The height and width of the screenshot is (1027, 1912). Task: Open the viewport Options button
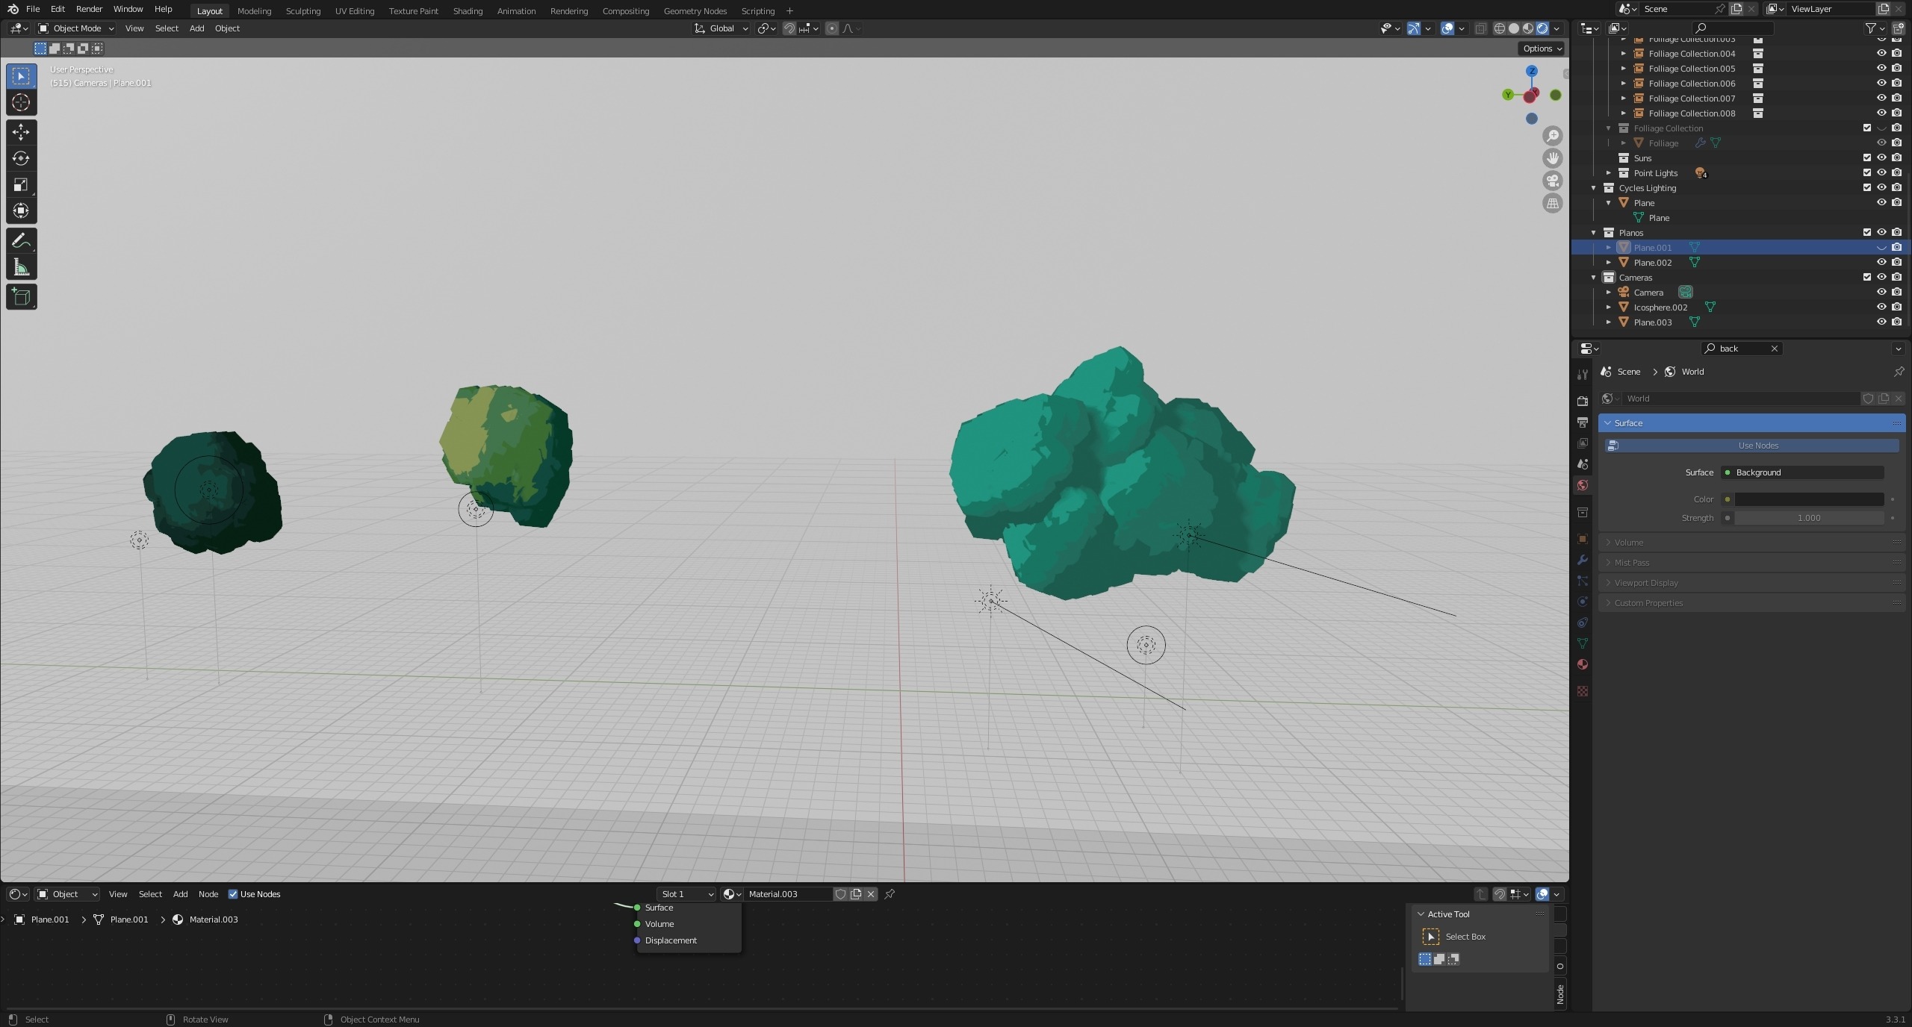coord(1542,49)
